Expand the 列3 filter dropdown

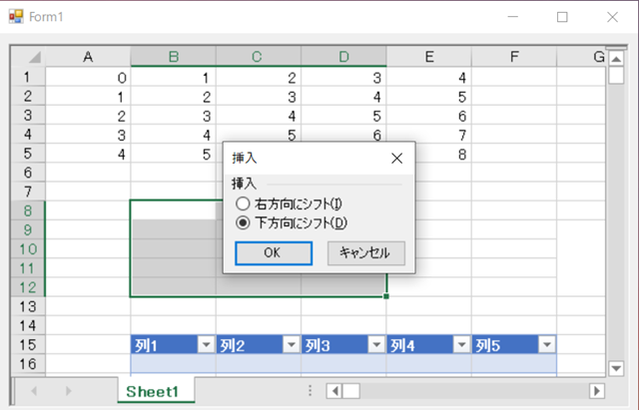click(375, 345)
